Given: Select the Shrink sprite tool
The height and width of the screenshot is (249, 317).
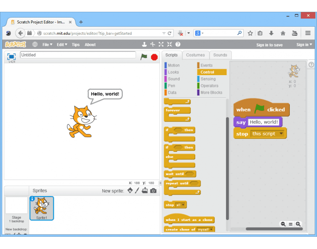Looking at the screenshot, I should pos(169,44).
